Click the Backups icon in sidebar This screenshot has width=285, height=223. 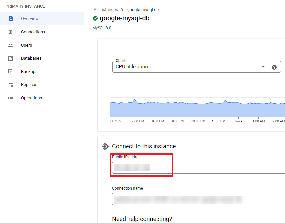click(x=11, y=72)
